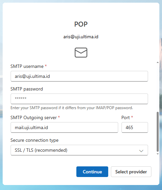Click the SMTP password hint text
This screenshot has height=190, width=162.
coord(72,108)
